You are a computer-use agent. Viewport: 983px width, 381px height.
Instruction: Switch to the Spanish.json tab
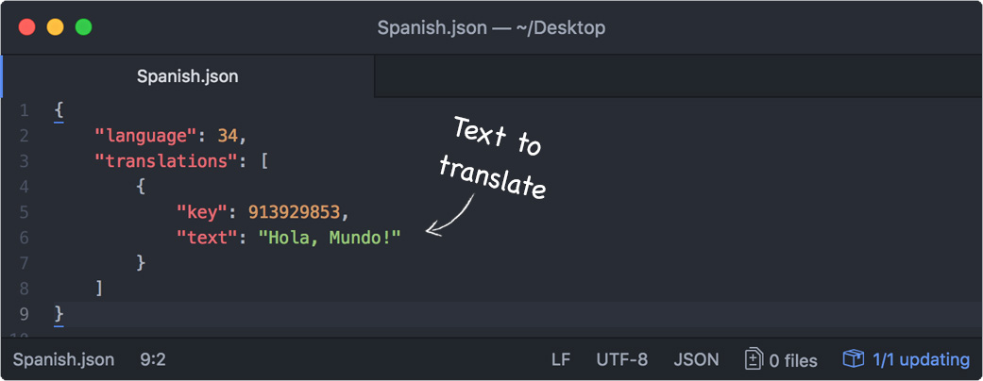188,76
